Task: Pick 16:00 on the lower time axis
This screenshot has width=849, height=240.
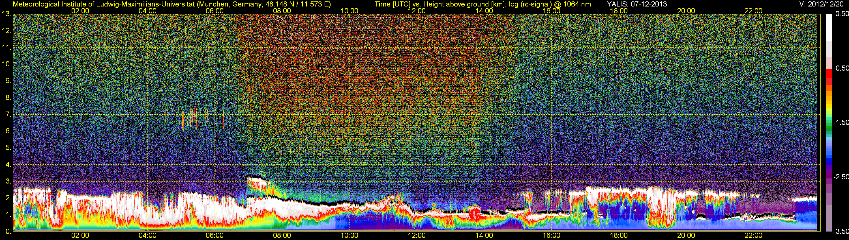Action: [x=551, y=235]
